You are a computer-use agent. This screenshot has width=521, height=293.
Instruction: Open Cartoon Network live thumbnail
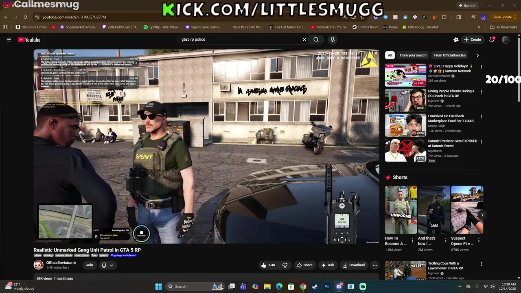click(405, 75)
